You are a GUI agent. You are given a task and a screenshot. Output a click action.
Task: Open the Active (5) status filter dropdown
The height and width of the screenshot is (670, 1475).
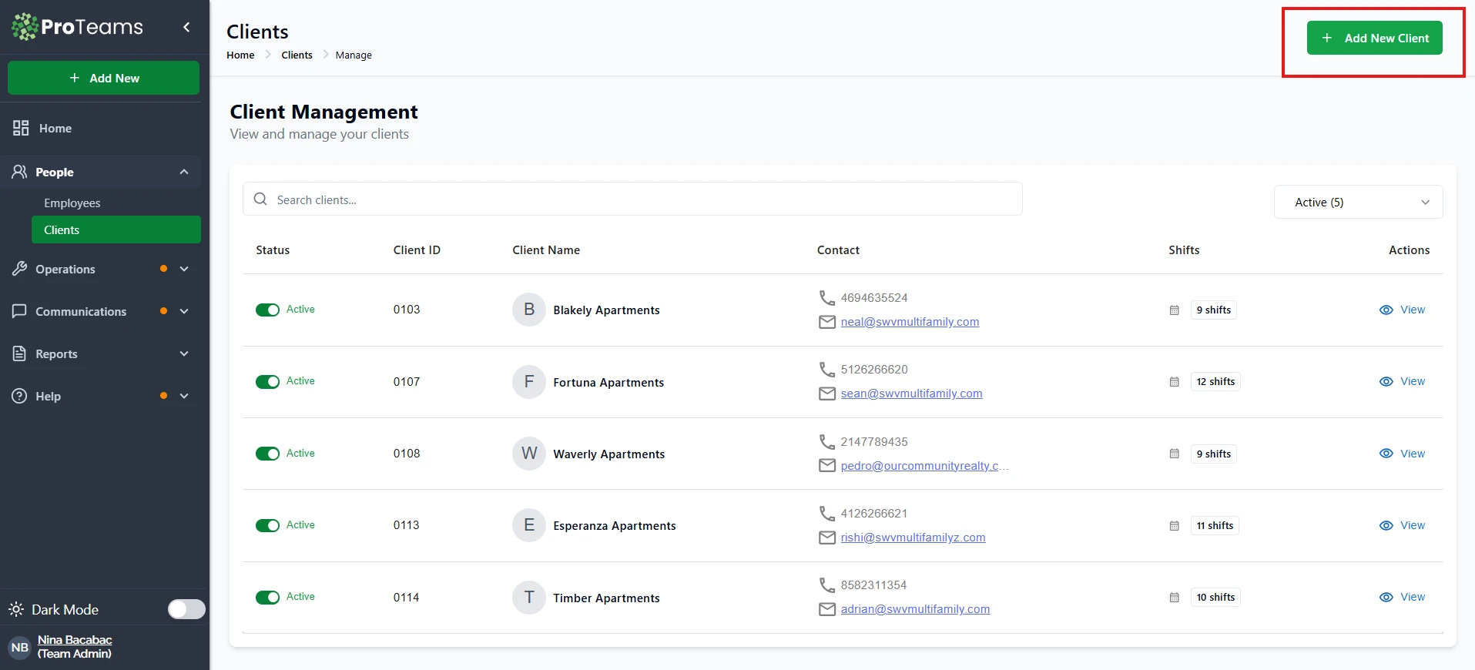click(1358, 203)
